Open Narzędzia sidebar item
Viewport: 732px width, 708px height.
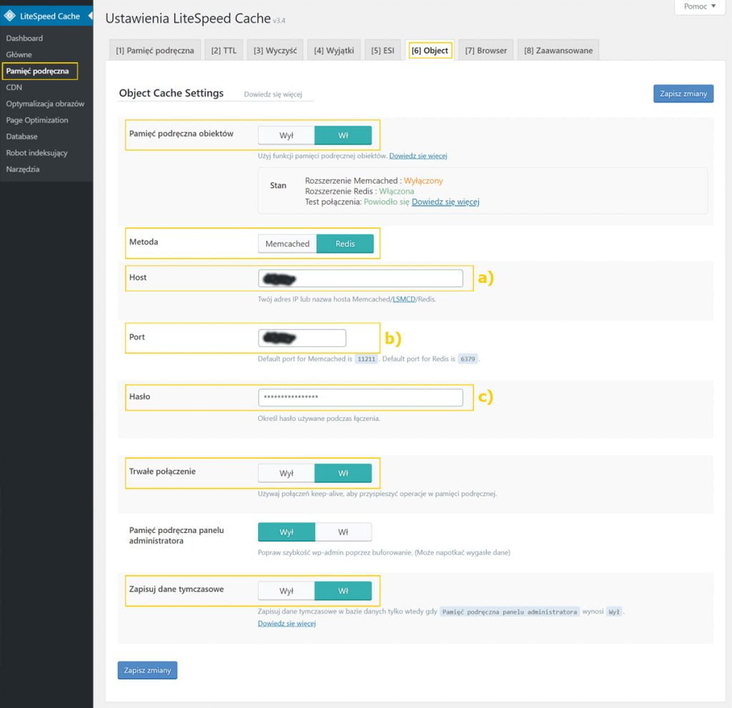22,169
